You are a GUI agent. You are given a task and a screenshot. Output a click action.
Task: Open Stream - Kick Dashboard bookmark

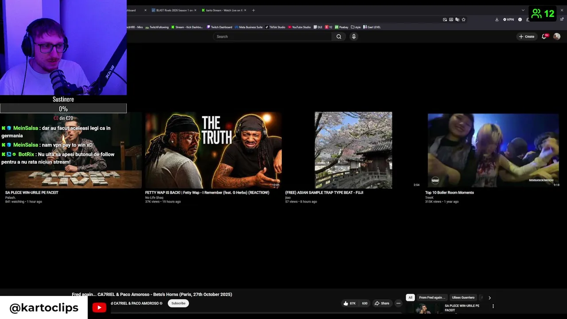pyautogui.click(x=187, y=27)
